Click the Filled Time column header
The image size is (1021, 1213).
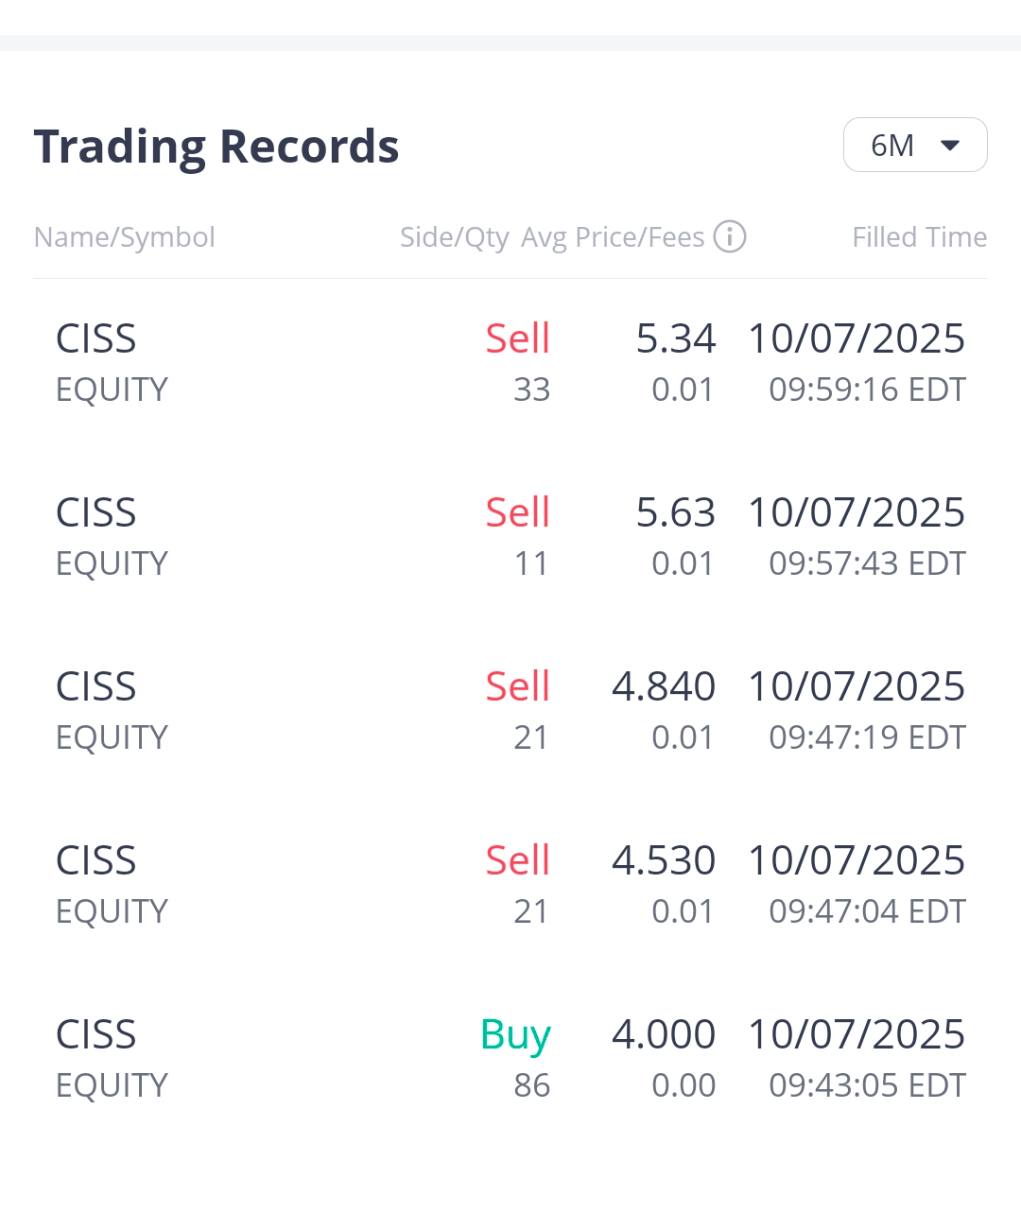919,236
